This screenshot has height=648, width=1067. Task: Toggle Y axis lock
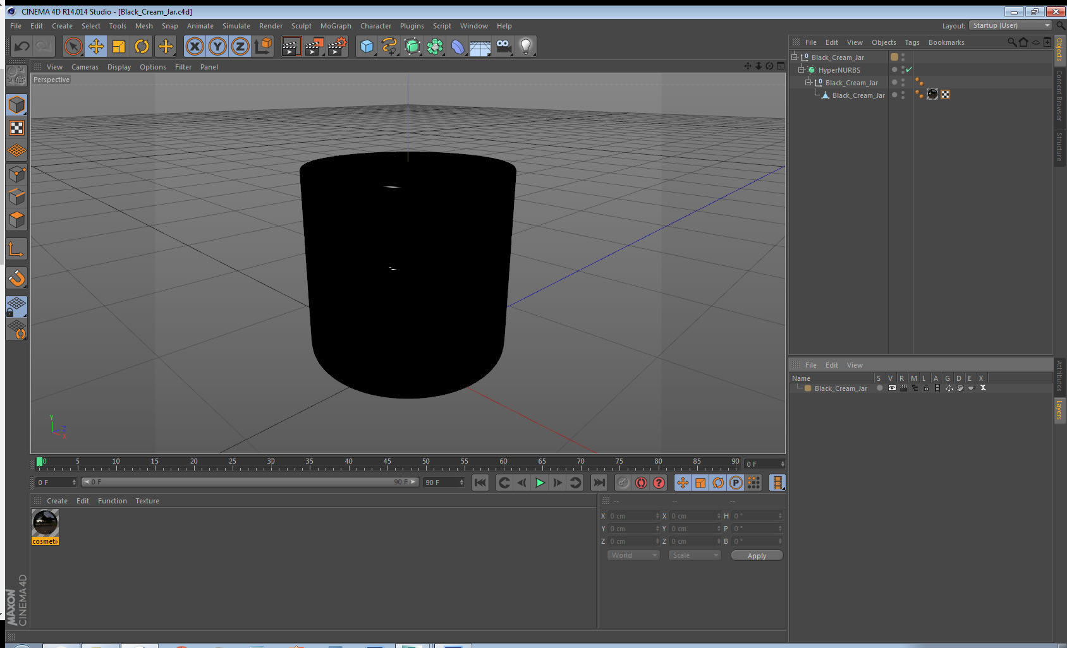(x=217, y=46)
